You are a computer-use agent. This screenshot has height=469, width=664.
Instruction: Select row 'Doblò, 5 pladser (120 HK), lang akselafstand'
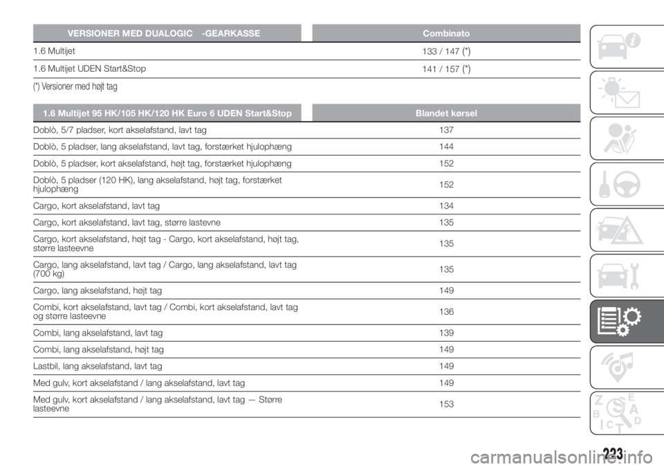pyautogui.click(x=306, y=185)
